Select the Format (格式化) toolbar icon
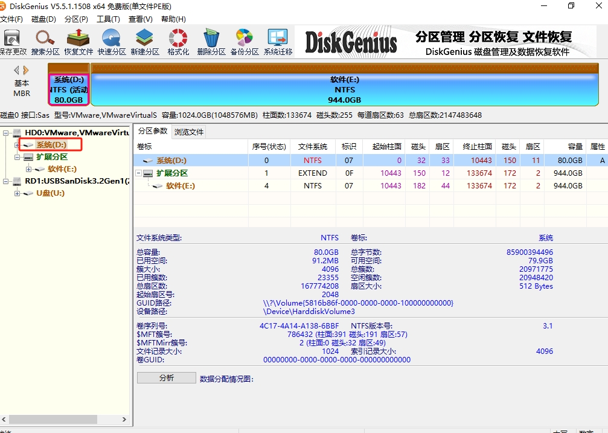The height and width of the screenshot is (433, 608). pyautogui.click(x=178, y=42)
